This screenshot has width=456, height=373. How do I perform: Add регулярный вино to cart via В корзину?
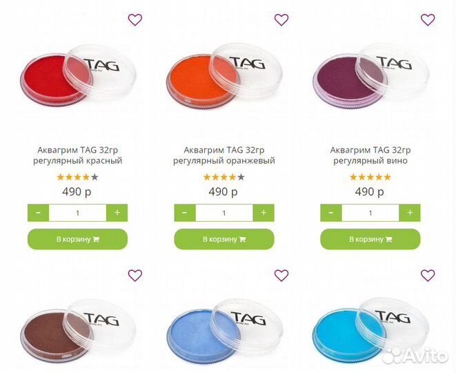coord(370,239)
